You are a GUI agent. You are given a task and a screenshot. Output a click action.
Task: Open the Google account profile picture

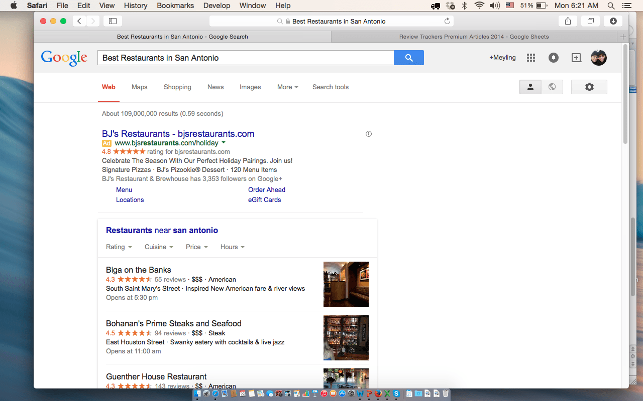[x=599, y=58]
